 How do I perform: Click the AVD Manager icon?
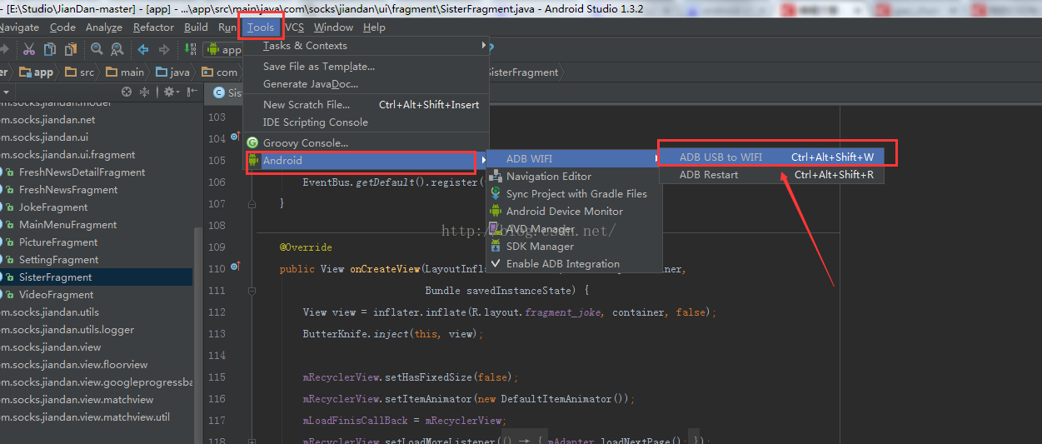coord(496,228)
